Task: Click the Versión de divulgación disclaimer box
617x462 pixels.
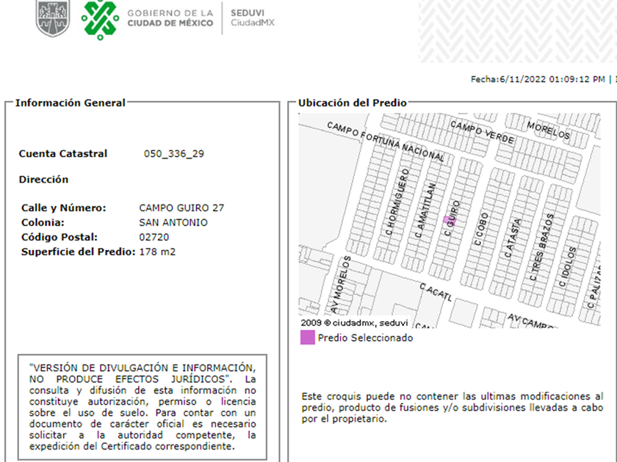Action: 142,407
